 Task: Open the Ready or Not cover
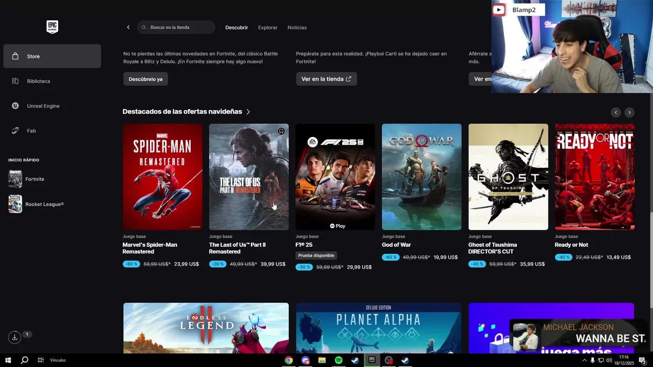[x=595, y=177]
